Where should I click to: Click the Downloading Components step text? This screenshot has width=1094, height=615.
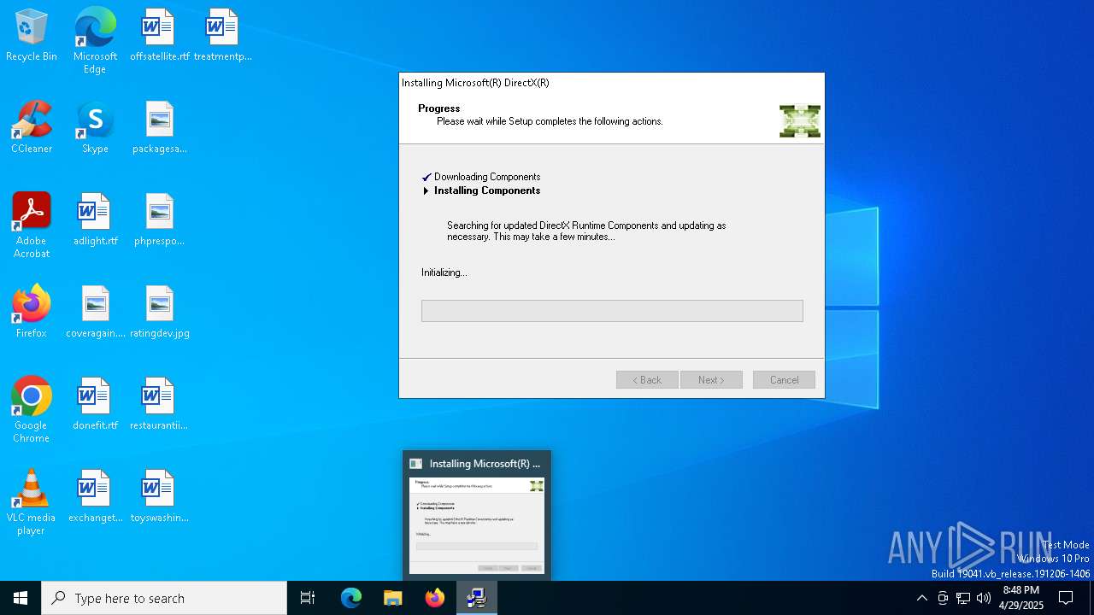pyautogui.click(x=487, y=177)
